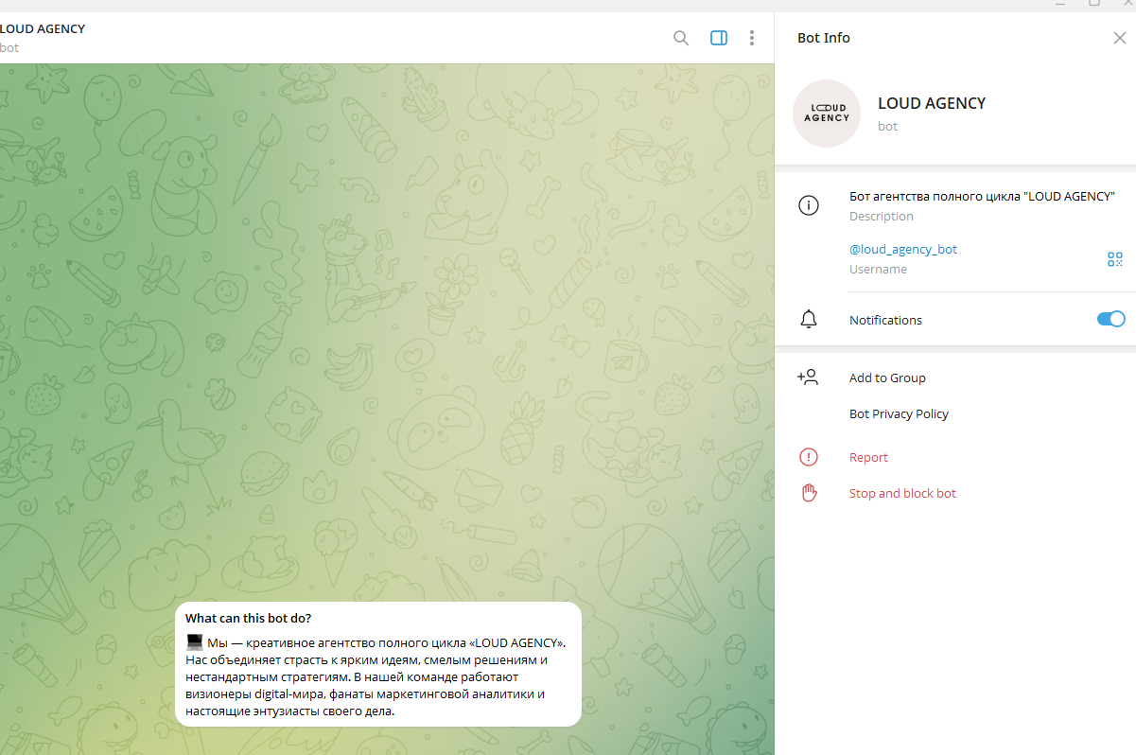Click the red stop hand icon
This screenshot has height=755, width=1136.
[x=808, y=493]
